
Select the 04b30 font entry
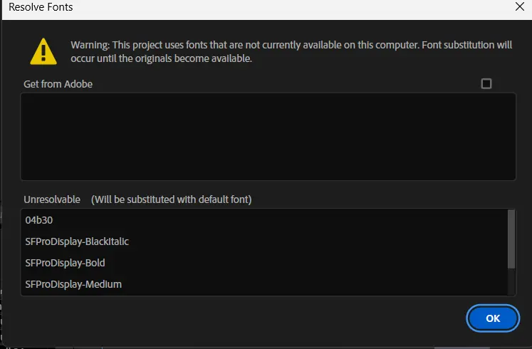[x=39, y=220]
